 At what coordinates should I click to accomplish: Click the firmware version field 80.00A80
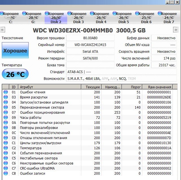coord(90,38)
